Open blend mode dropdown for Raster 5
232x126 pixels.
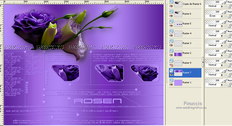[x=222, y=26]
